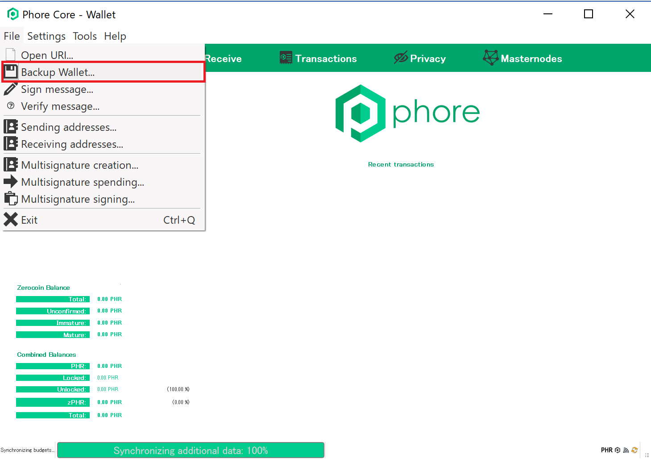Click the Phore Core app icon in the title bar
Viewport: 651px width, 459px height.
pyautogui.click(x=13, y=14)
